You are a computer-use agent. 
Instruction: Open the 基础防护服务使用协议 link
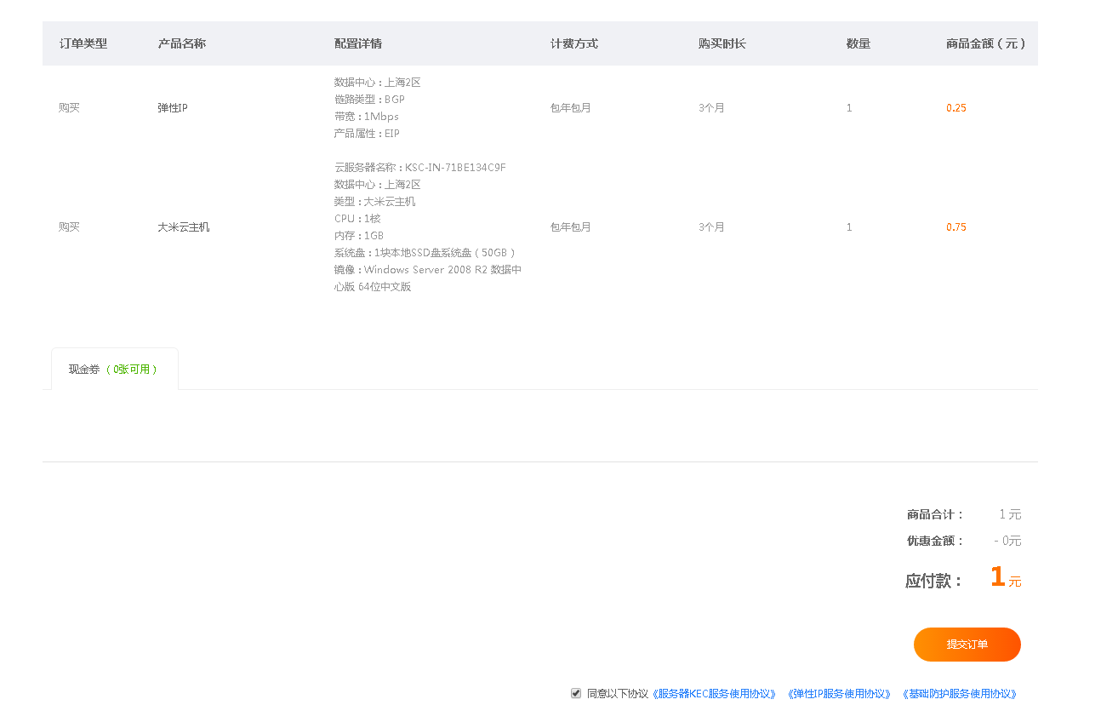point(959,694)
